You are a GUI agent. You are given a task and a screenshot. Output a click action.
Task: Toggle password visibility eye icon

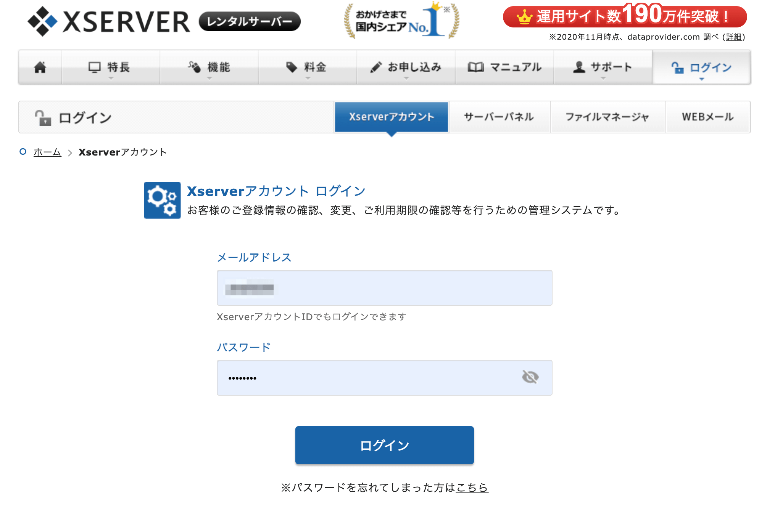pyautogui.click(x=530, y=377)
